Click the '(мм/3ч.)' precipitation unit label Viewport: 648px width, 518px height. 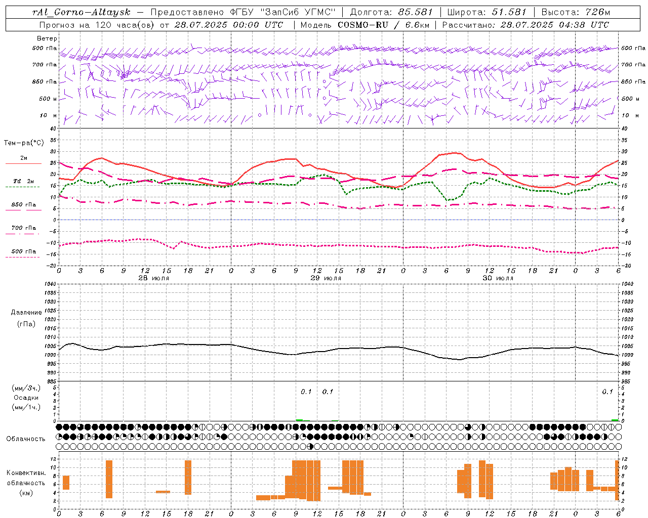26,388
